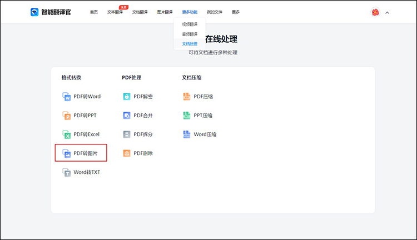
Task: Open the PDF解密 link
Action: pyautogui.click(x=143, y=97)
